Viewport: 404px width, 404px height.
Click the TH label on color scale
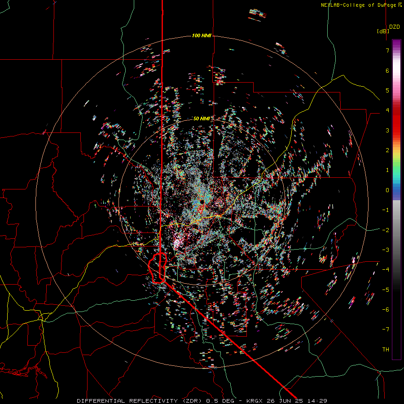click(x=386, y=349)
